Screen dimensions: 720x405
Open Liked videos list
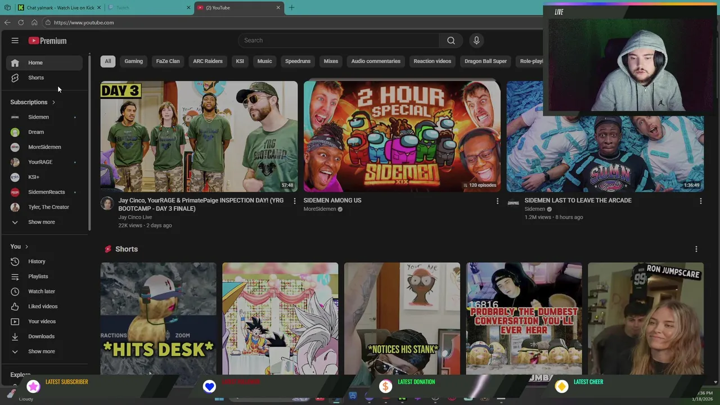[46, 307]
